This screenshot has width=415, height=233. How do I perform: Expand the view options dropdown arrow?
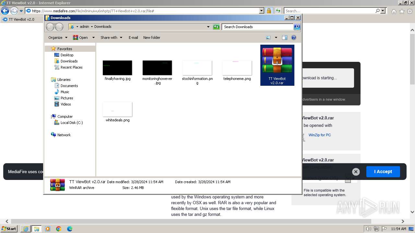click(x=276, y=38)
